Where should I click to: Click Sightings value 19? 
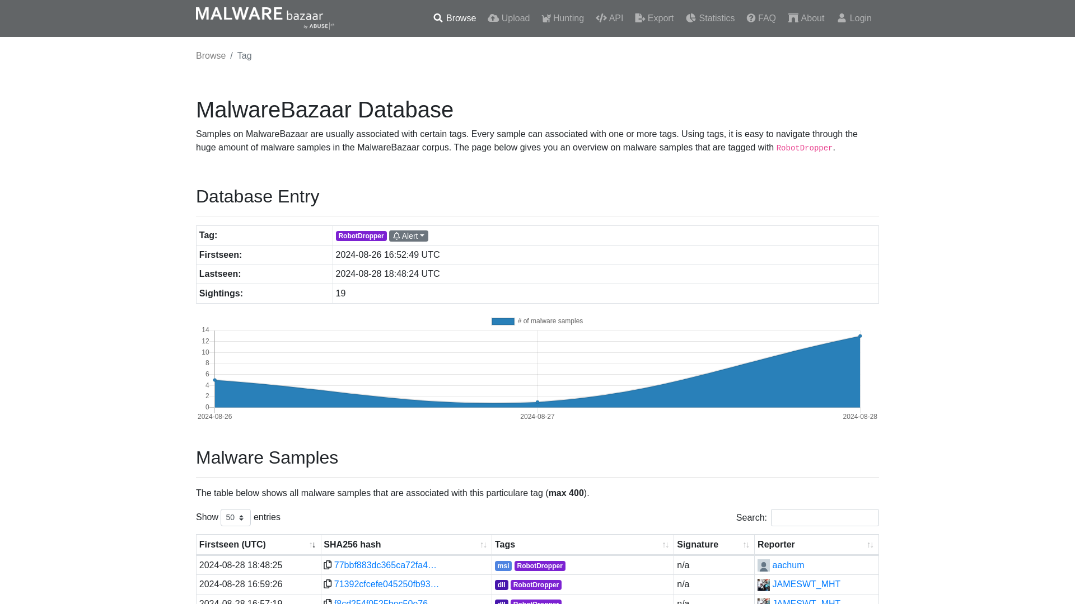[x=340, y=294]
